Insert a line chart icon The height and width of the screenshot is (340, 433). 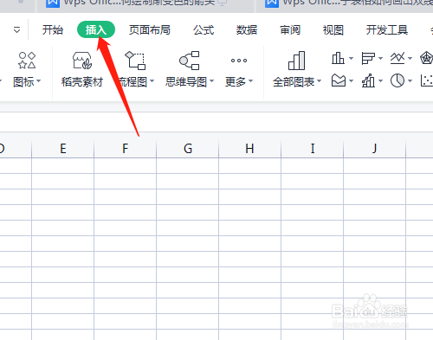(397, 58)
